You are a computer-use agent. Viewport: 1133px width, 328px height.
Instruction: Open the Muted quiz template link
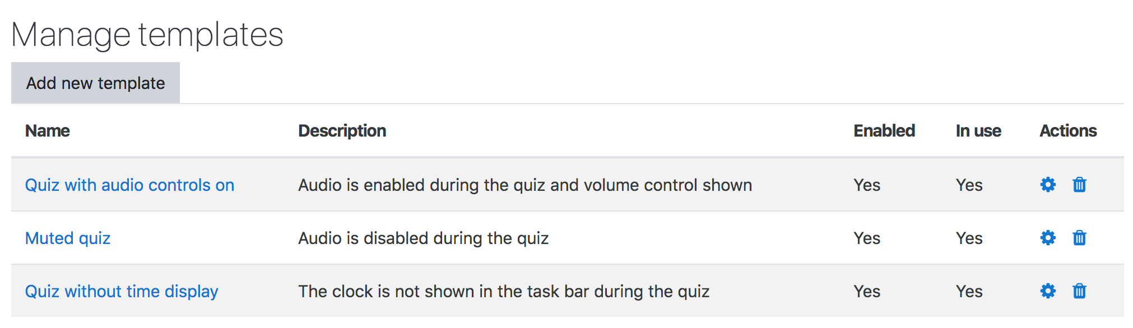68,238
